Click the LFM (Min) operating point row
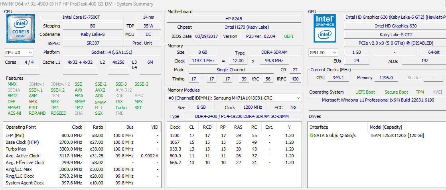446x190 pixels. pyautogui.click(x=82, y=135)
